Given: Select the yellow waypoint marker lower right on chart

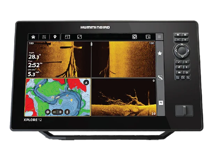Looking at the screenshot, I should pos(71,100).
